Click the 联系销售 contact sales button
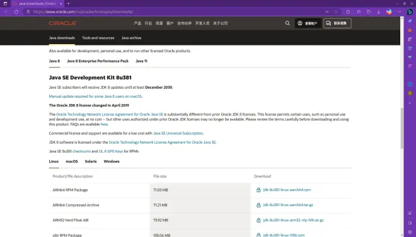Viewport: 416px width, 237px height. click(337, 23)
